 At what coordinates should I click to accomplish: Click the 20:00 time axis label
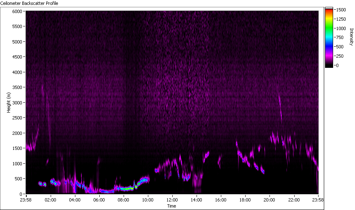pos(269,200)
